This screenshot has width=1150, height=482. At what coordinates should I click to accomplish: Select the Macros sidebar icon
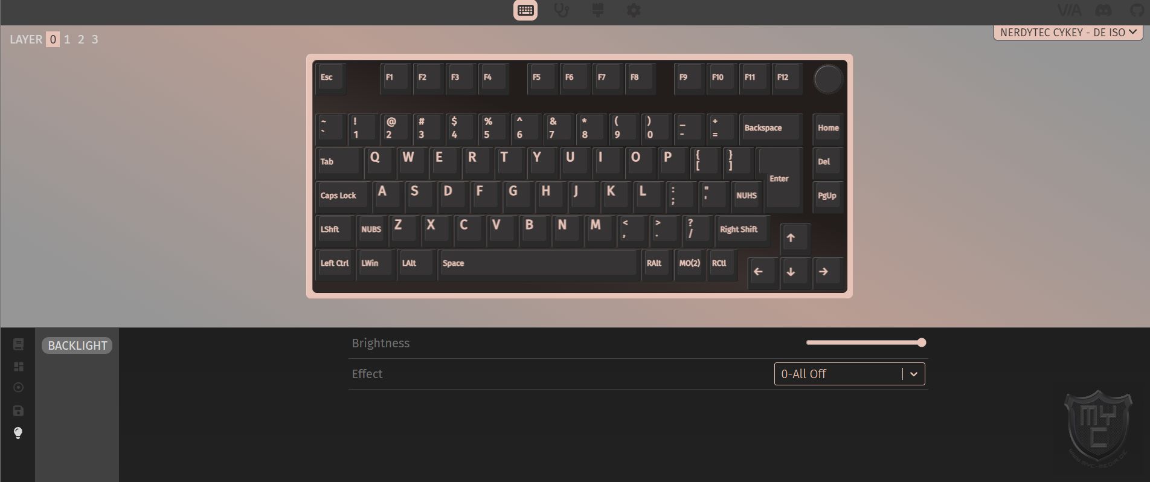pyautogui.click(x=18, y=388)
